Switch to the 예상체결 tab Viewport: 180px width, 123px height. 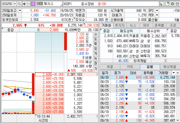170,67
